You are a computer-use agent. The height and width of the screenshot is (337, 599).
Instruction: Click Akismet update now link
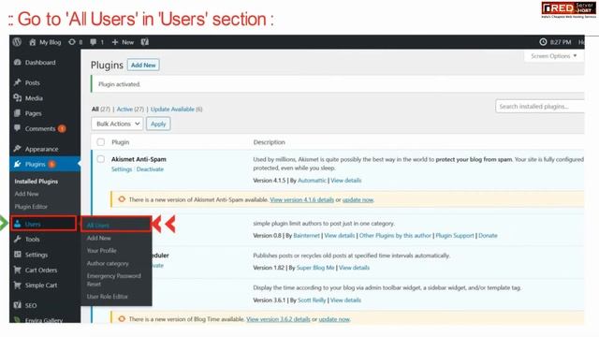pos(358,199)
